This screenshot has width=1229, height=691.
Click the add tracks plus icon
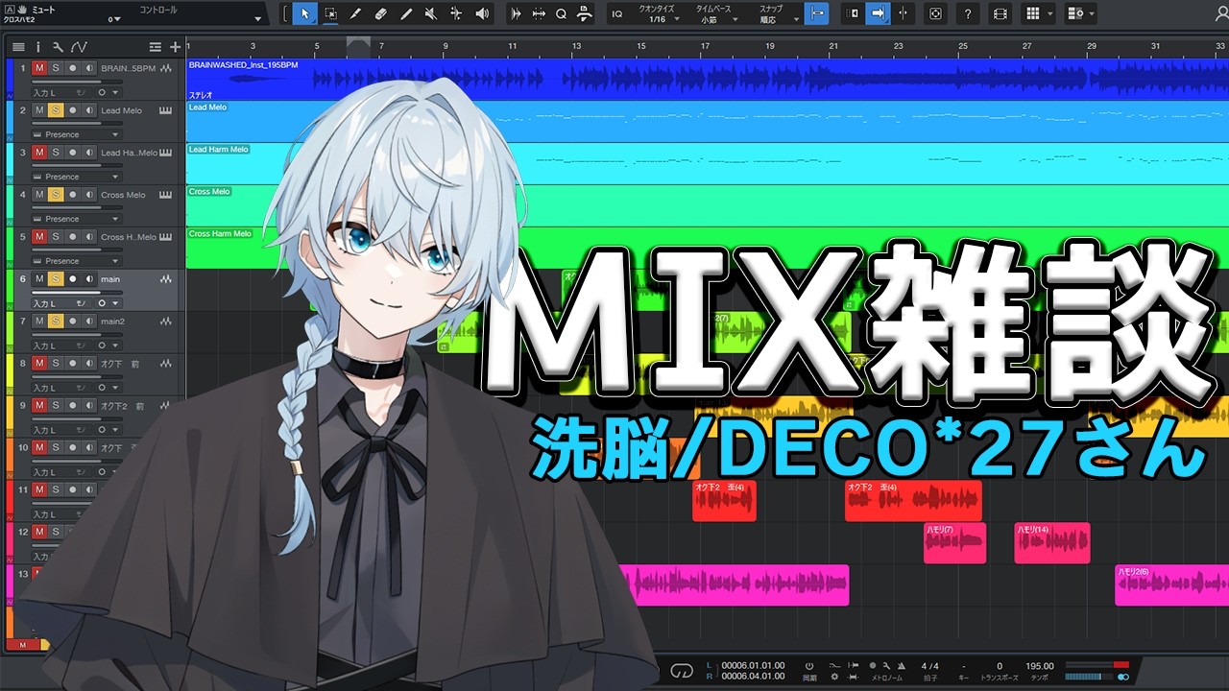175,46
